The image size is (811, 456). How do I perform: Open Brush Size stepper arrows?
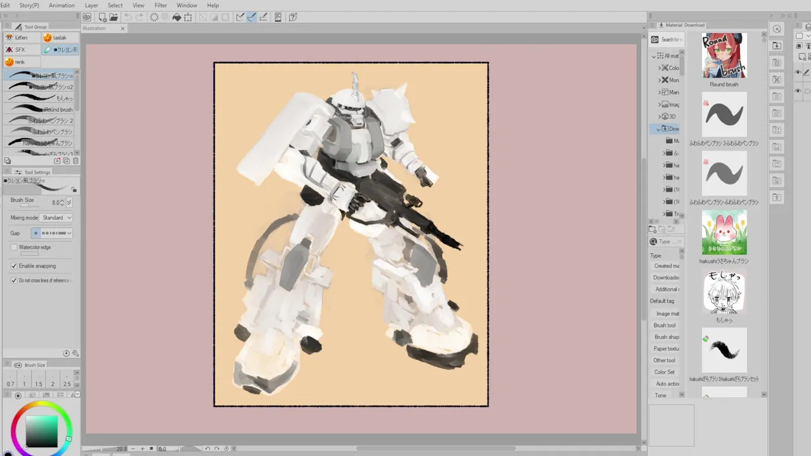tap(61, 202)
